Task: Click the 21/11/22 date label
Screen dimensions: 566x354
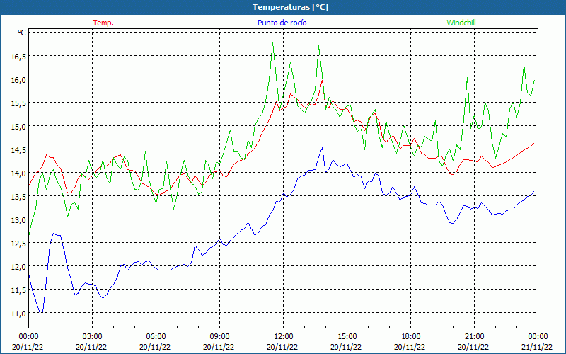Action: (x=537, y=347)
